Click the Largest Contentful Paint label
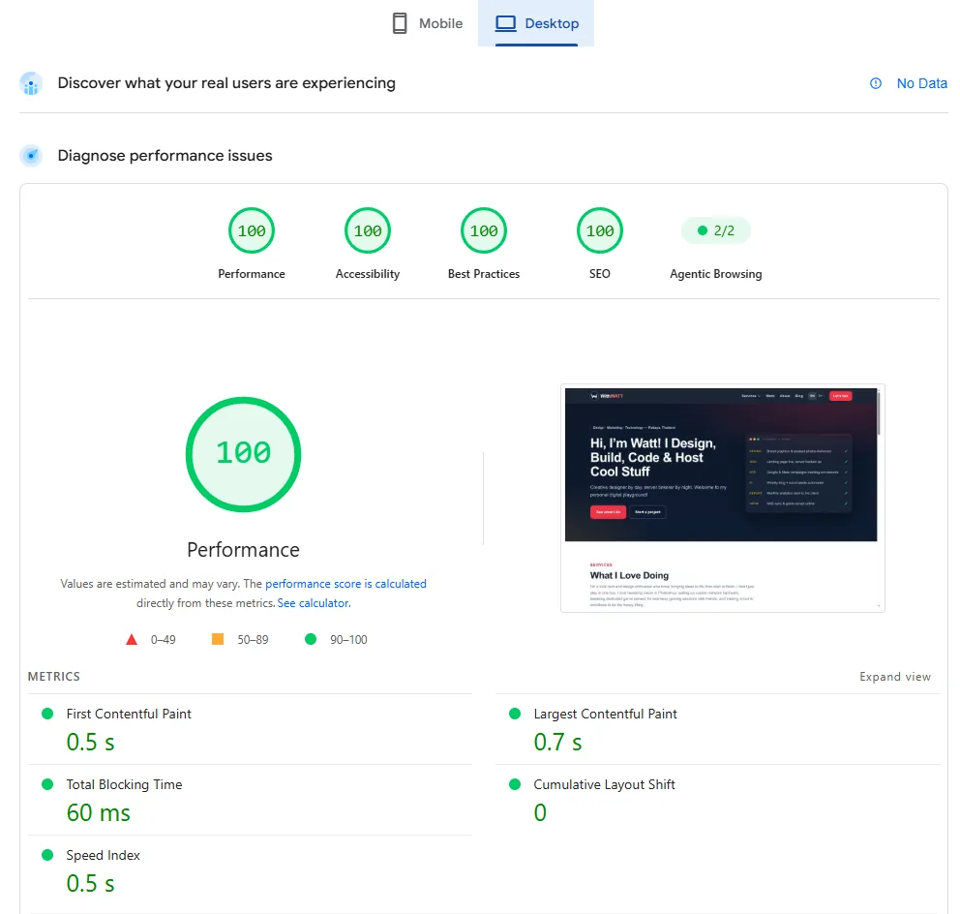960x914 pixels. pos(605,714)
